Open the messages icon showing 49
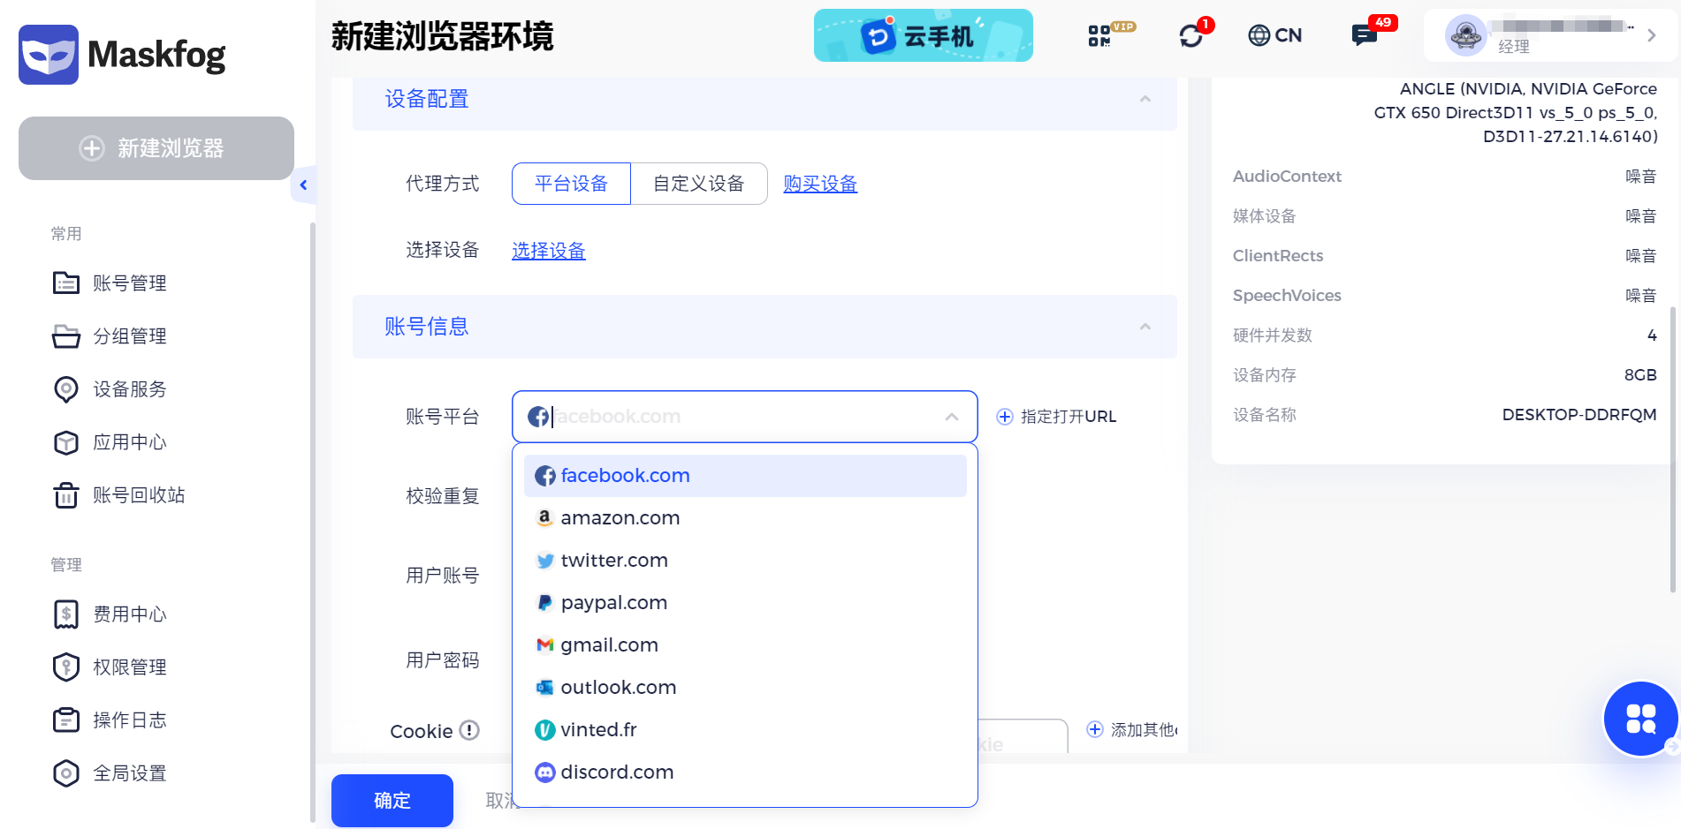The image size is (1681, 829). tap(1366, 35)
